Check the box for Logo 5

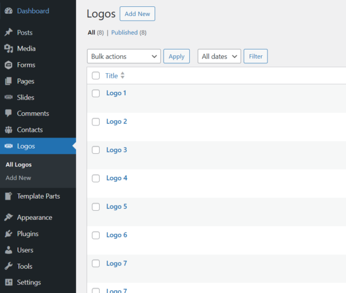pyautogui.click(x=96, y=207)
